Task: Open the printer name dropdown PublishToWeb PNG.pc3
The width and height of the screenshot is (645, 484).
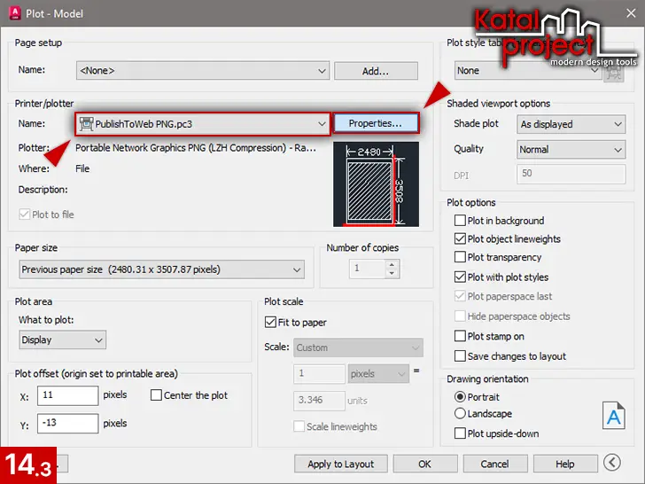Action: [203, 124]
